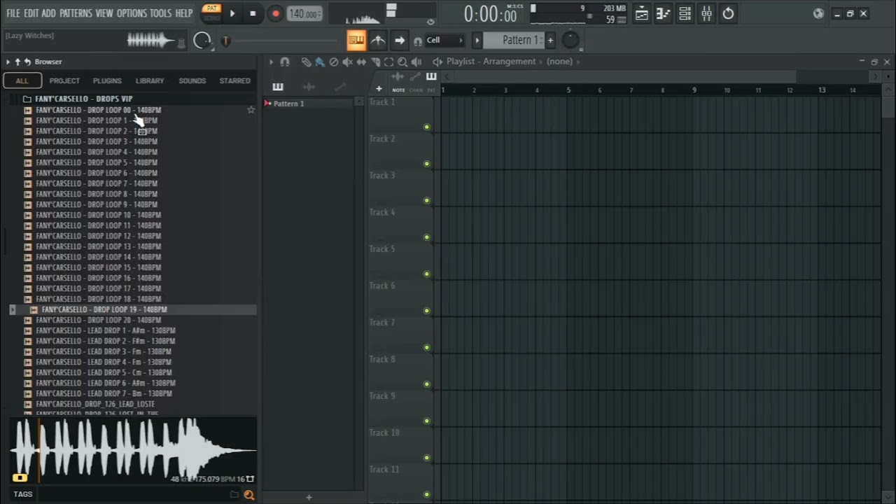Click the online news globe icon
The width and height of the screenshot is (896, 504).
tap(818, 13)
